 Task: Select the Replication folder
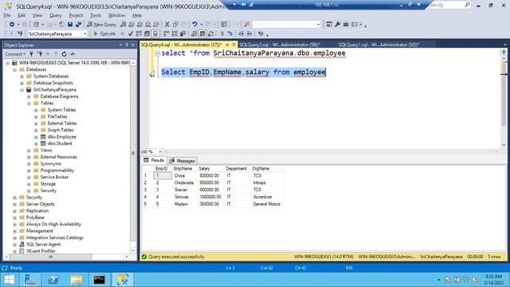point(37,210)
